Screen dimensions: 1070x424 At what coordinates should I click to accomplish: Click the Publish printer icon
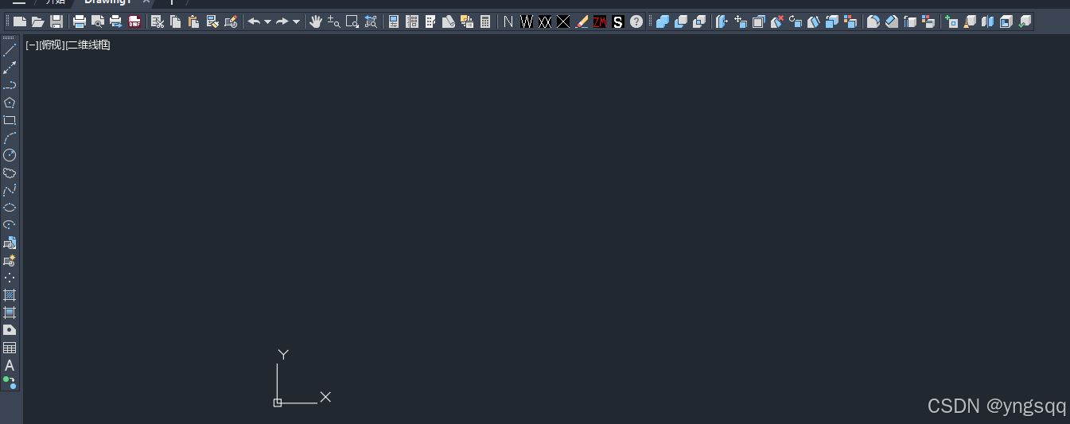click(116, 21)
